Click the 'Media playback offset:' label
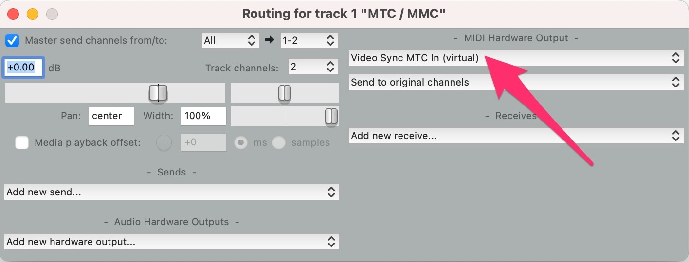This screenshot has height=262, width=689. click(88, 143)
